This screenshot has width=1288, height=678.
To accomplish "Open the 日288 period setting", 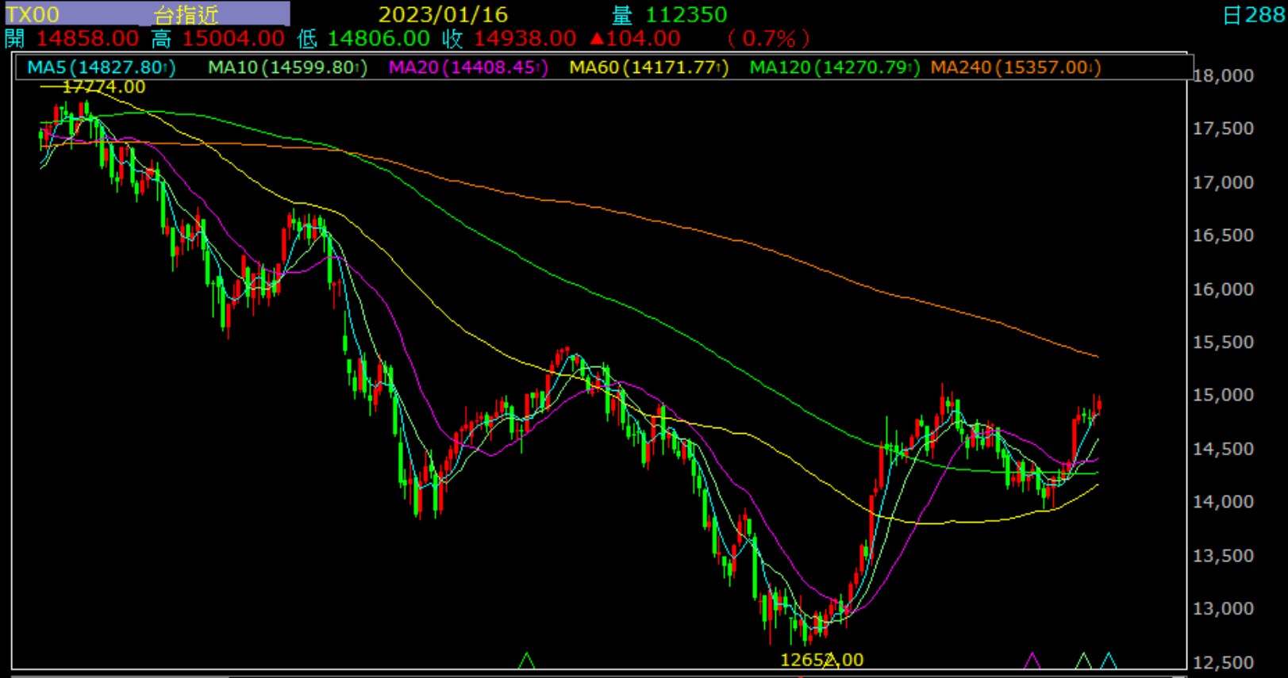I will click(1255, 14).
